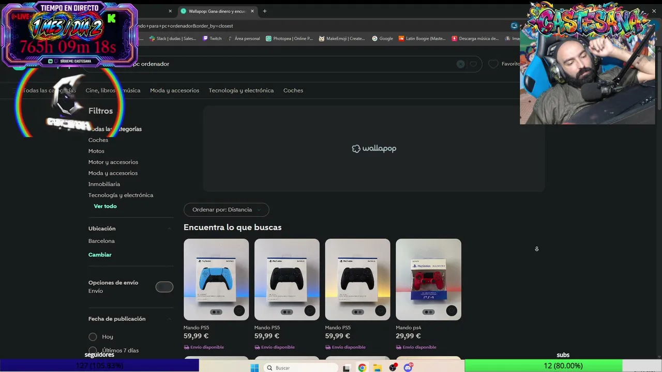Save this search with the heart icon in search bar
662x372 pixels.
point(473,64)
